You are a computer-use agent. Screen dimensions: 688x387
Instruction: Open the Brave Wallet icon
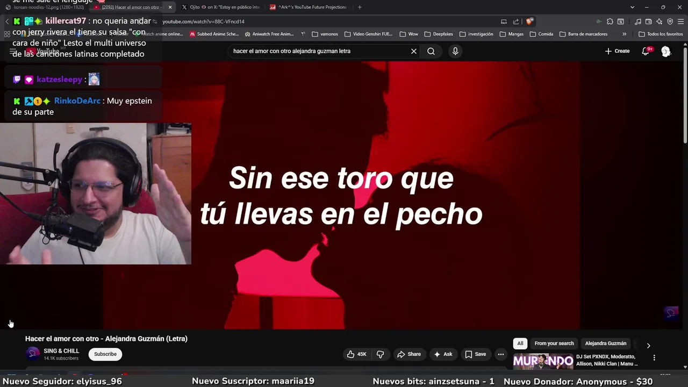[x=649, y=21]
